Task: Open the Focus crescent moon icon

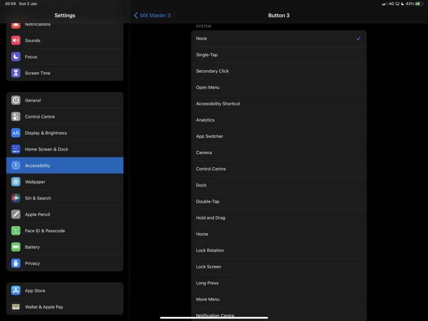Action: 15,57
